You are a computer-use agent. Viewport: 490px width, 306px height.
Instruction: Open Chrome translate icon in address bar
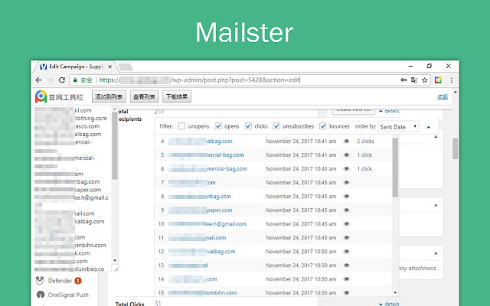pos(414,80)
